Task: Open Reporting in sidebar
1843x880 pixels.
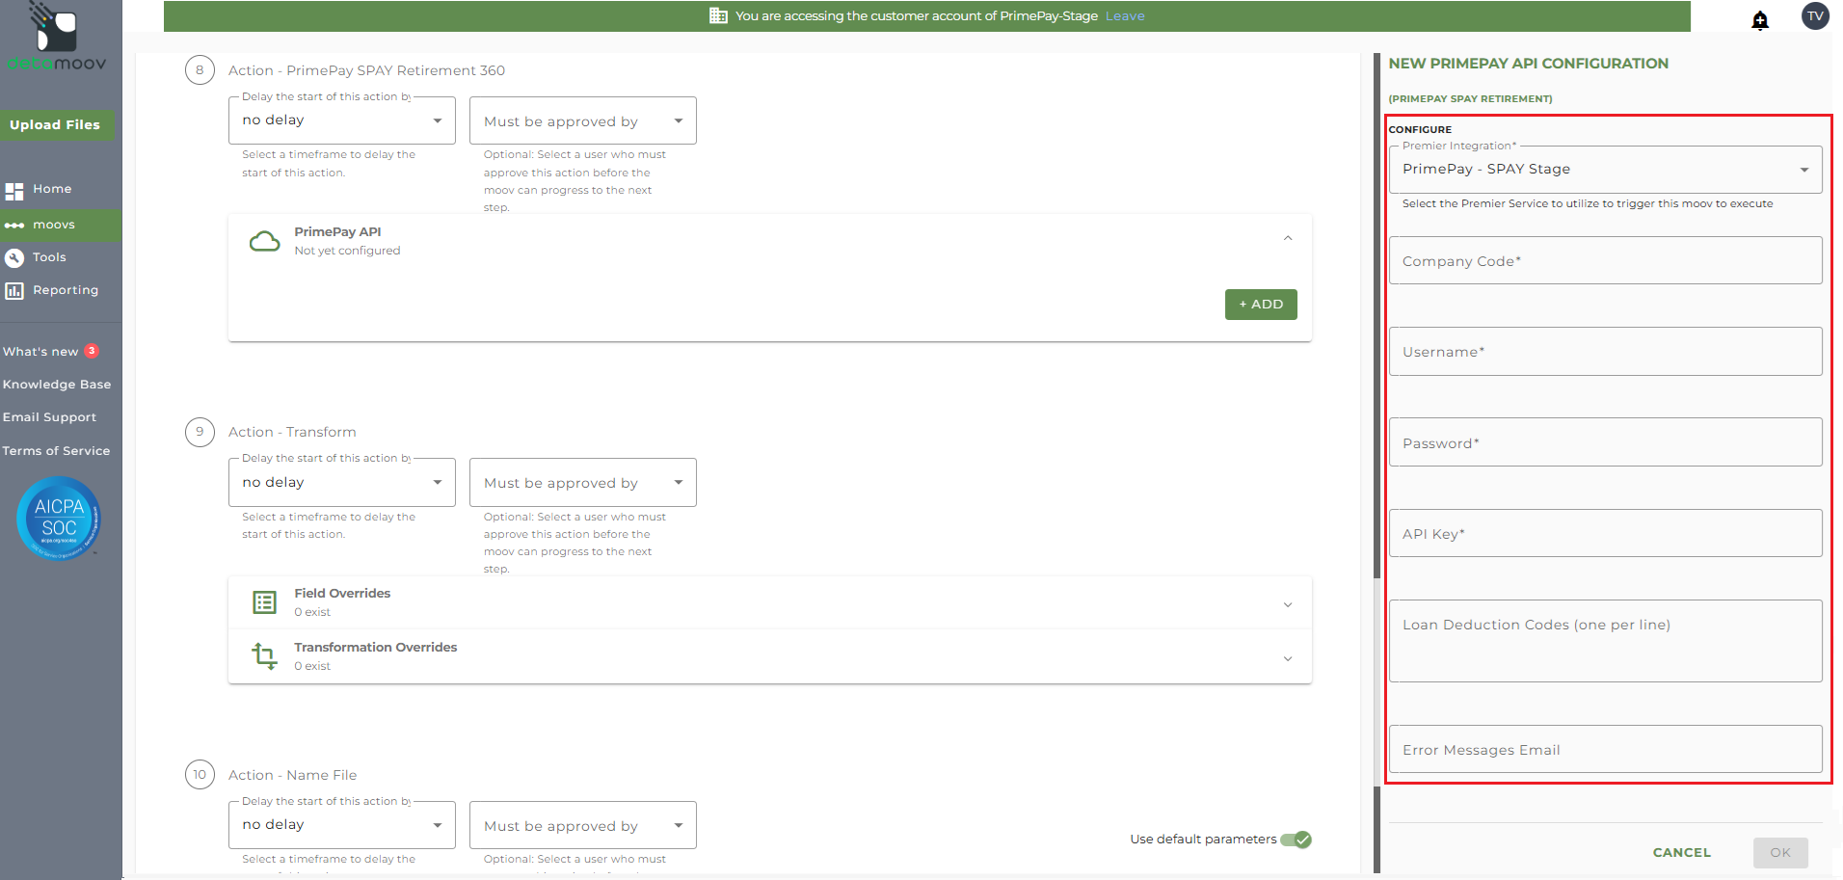Action: [x=66, y=290]
